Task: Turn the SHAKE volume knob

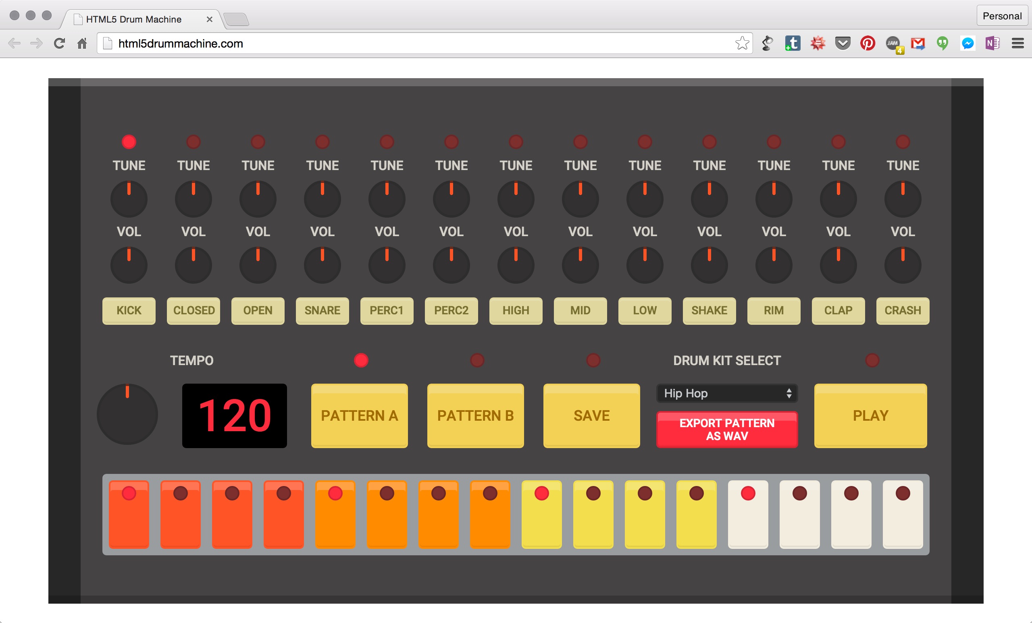Action: click(x=709, y=265)
